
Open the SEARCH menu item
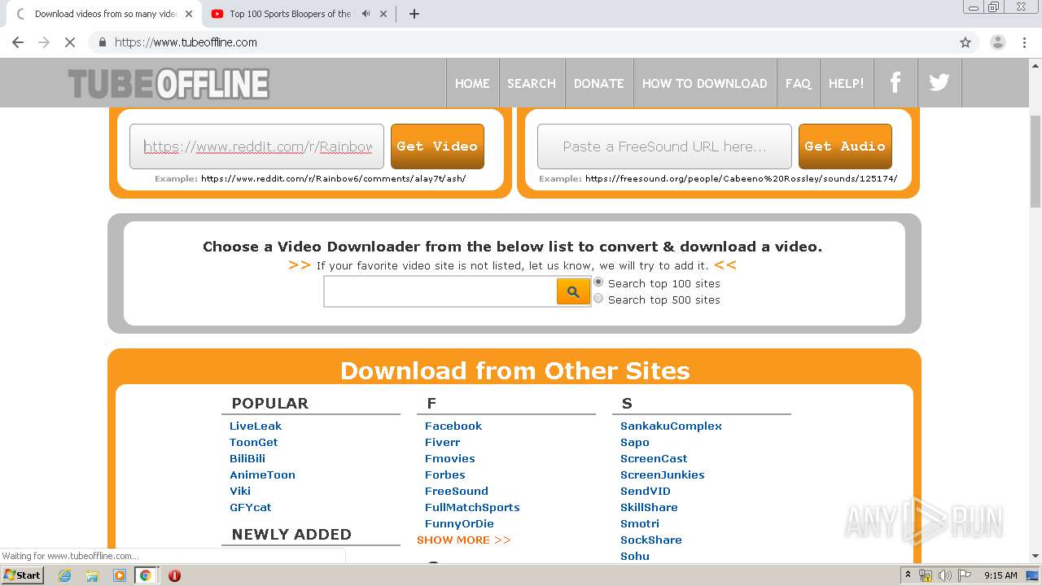tap(532, 83)
